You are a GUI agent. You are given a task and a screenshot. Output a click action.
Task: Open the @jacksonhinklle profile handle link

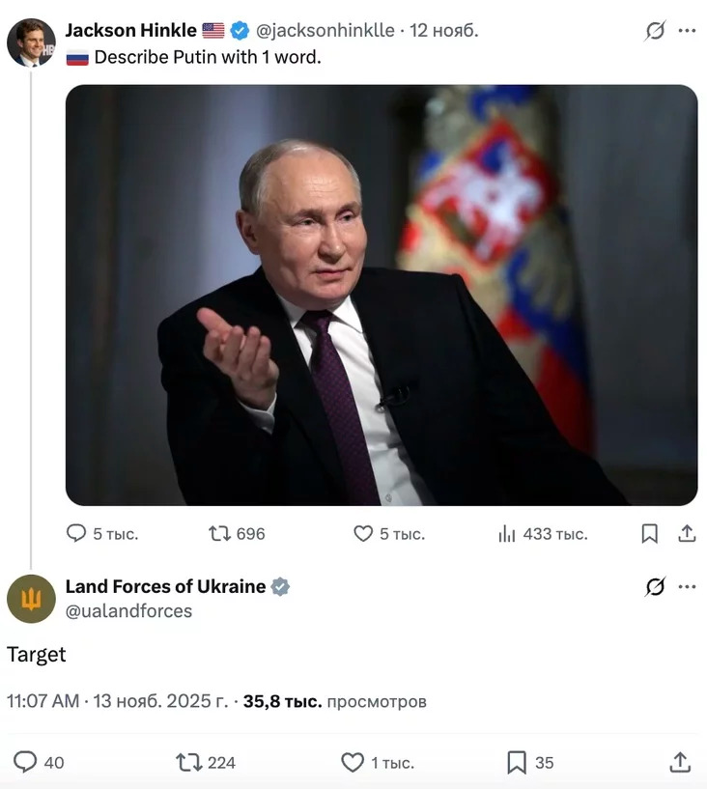point(325,30)
